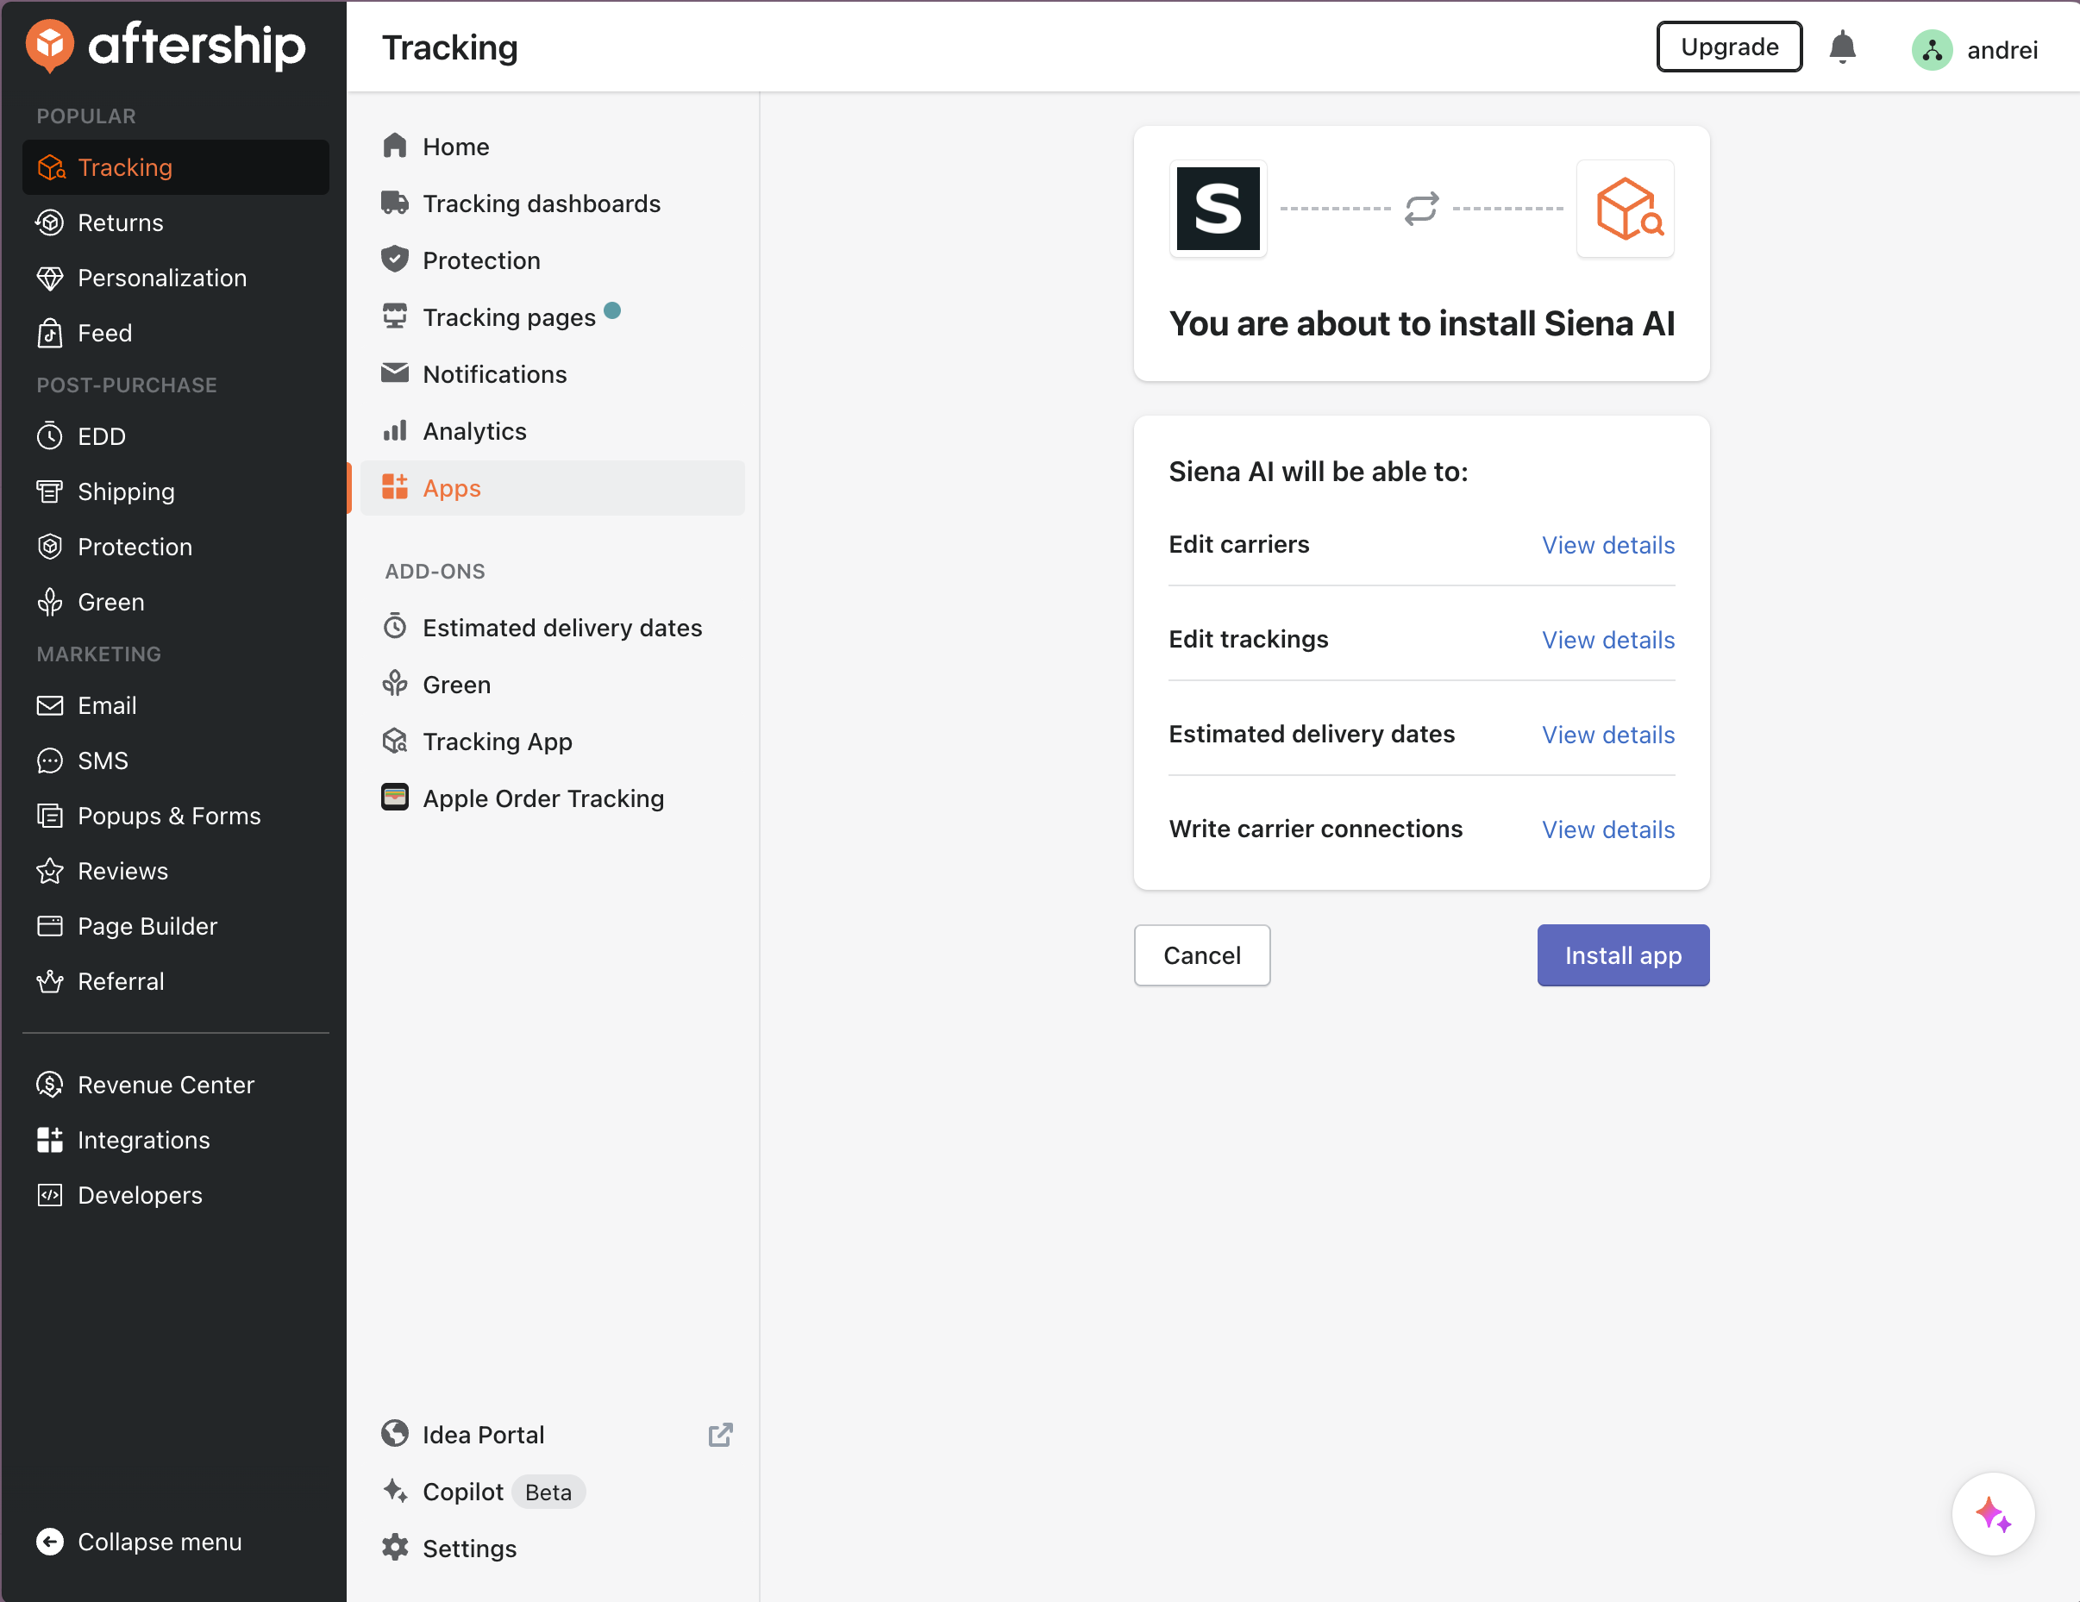Click the AfterShip Tracking app logo tile
Viewport: 2080px width, 1602px height.
coord(1625,209)
